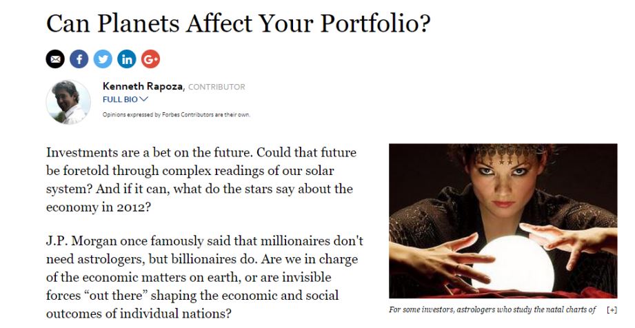Image resolution: width=635 pixels, height=328 pixels.
Task: Click the caption text under the photo
Action: (x=492, y=310)
